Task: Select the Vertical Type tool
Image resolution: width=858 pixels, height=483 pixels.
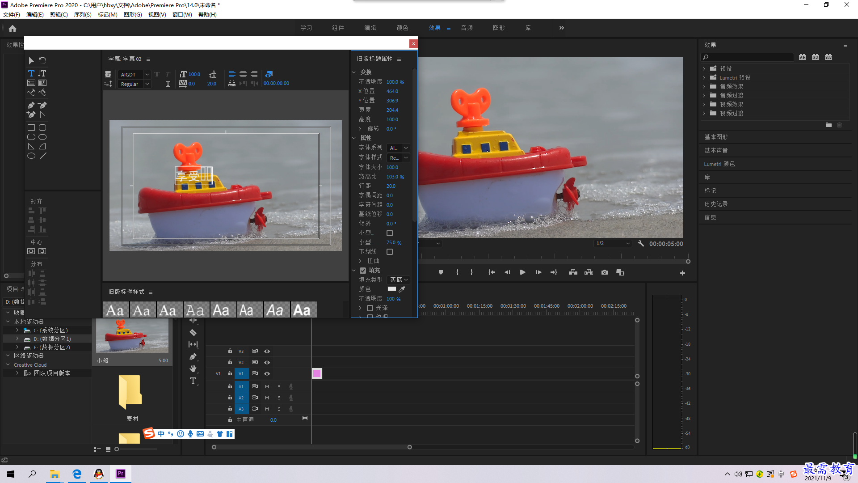Action: (x=42, y=73)
